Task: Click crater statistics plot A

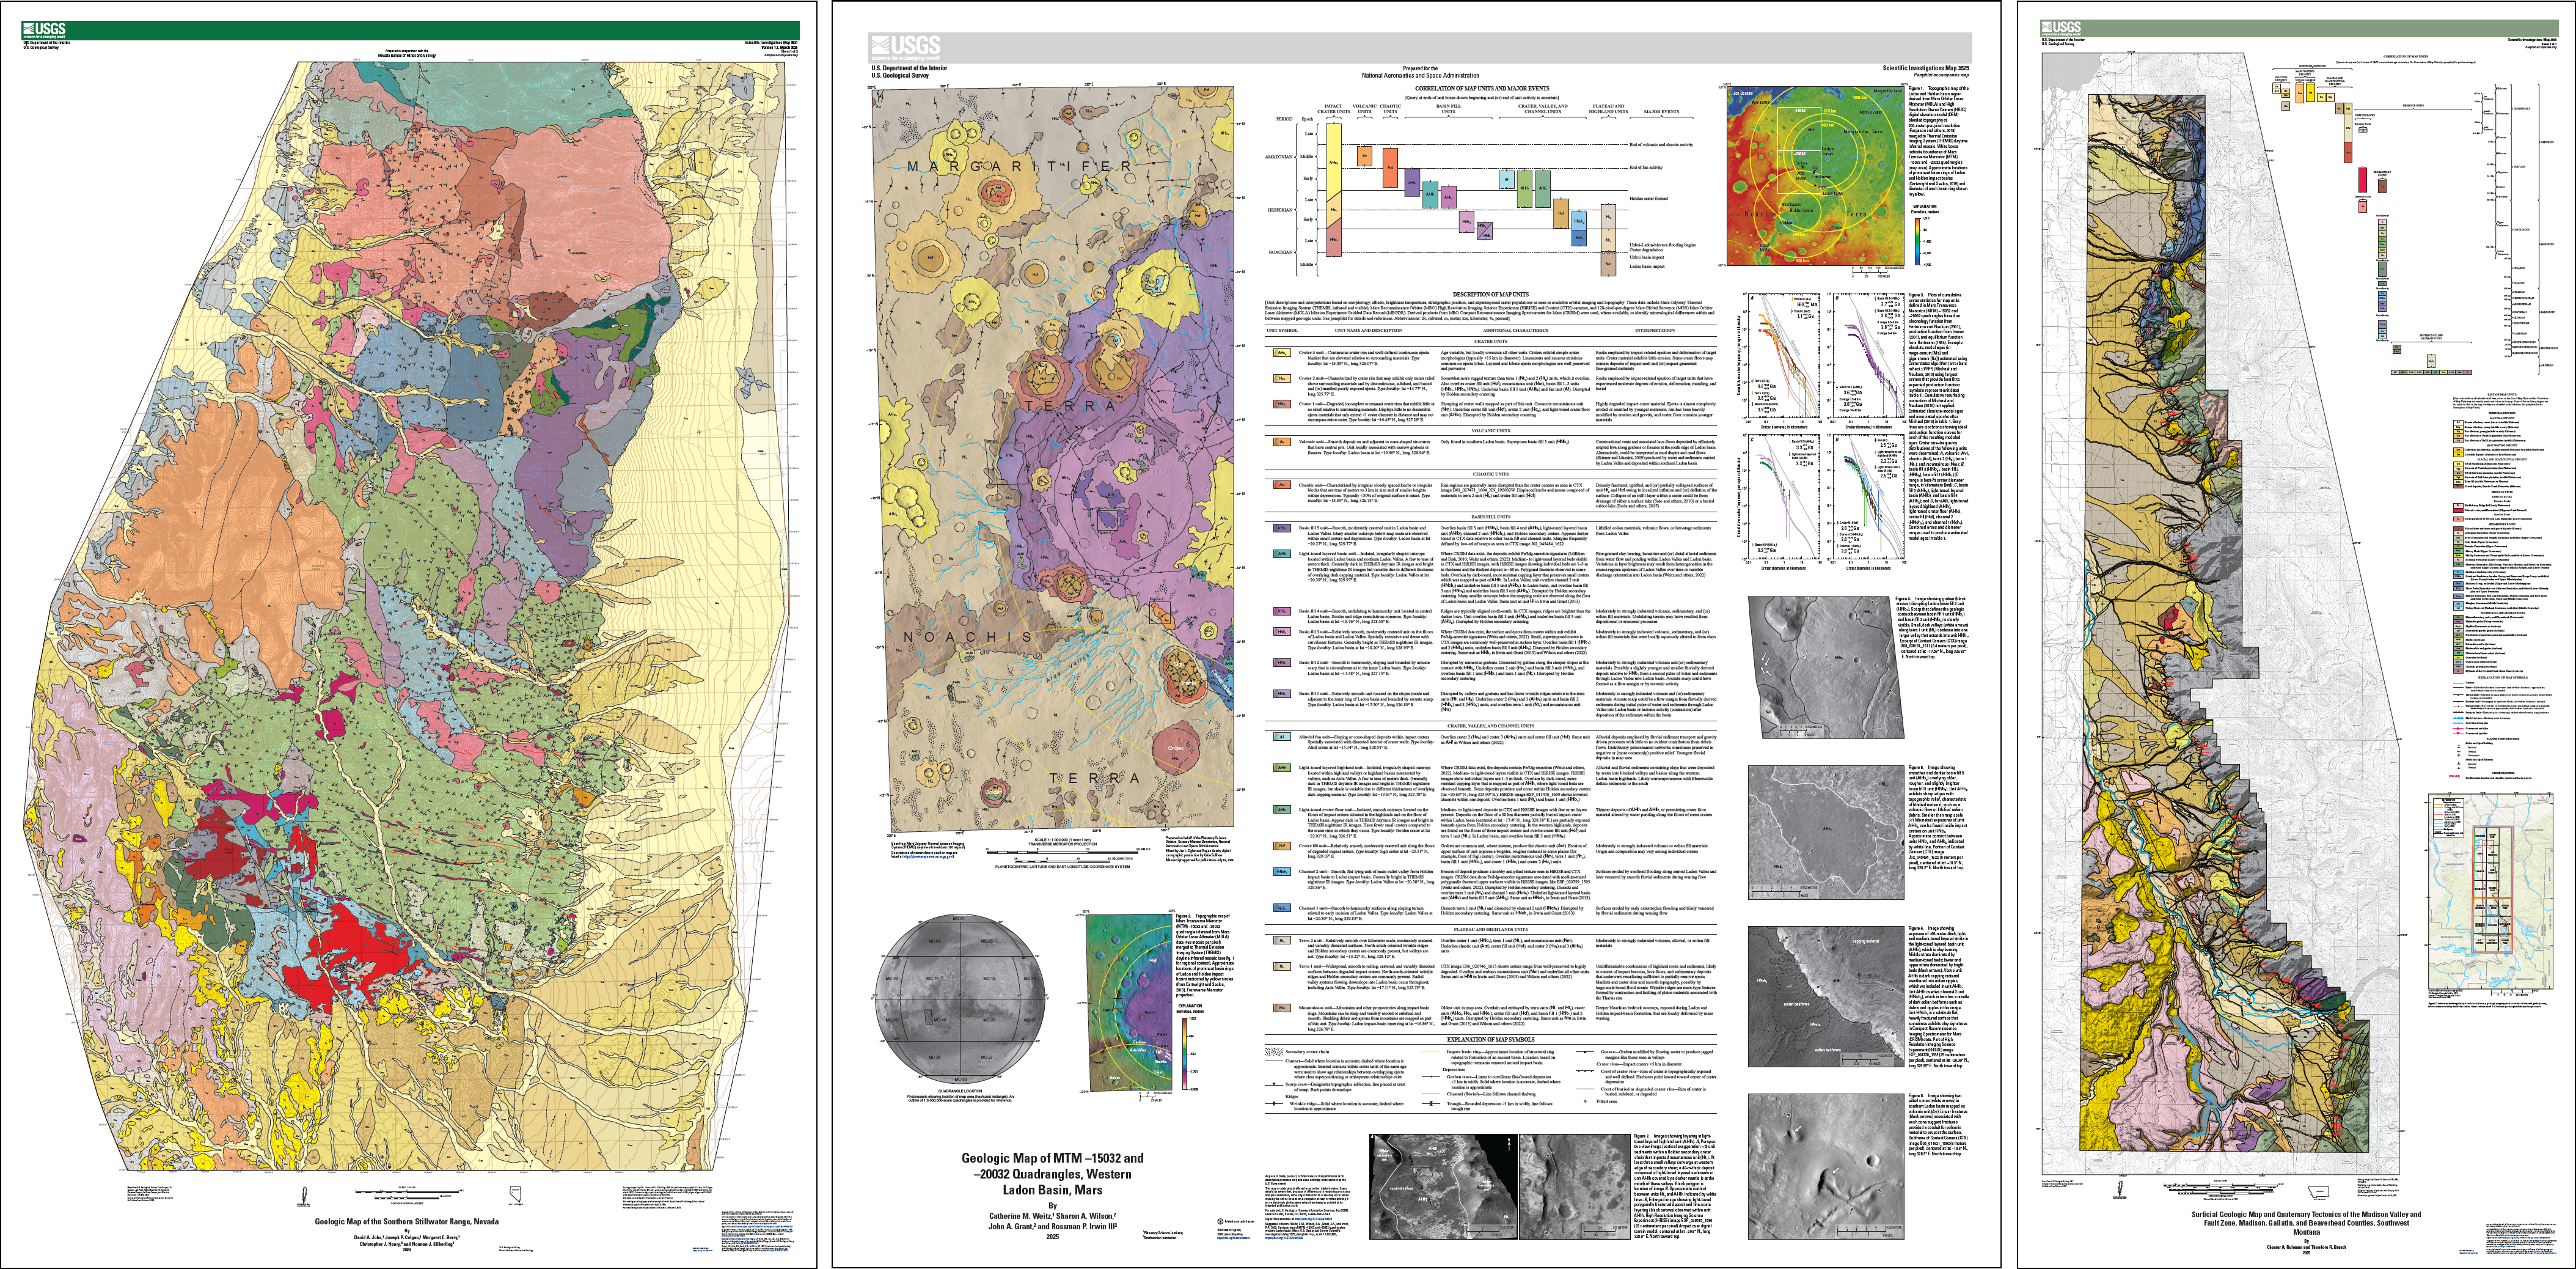Action: click(1784, 356)
